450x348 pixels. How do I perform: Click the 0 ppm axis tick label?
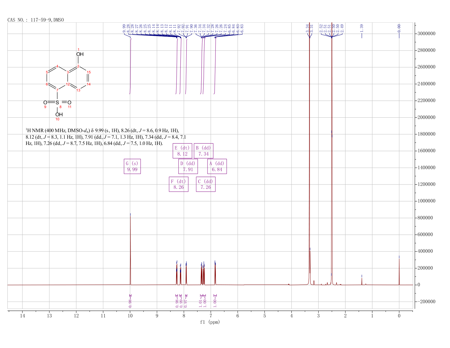point(399,316)
